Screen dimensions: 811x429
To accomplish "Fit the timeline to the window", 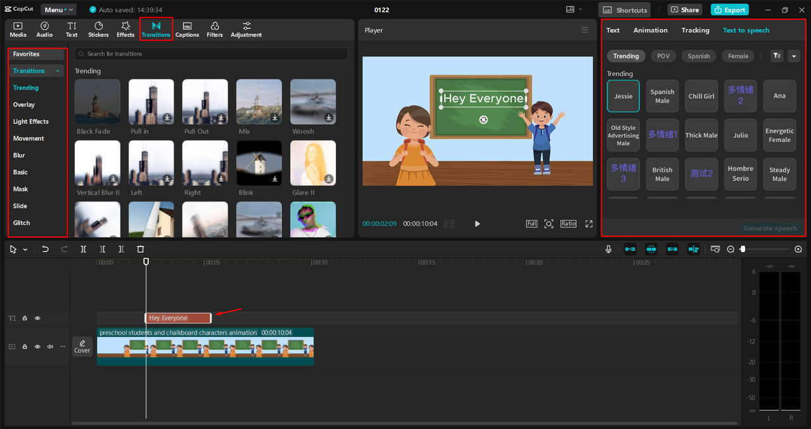I will pos(715,249).
